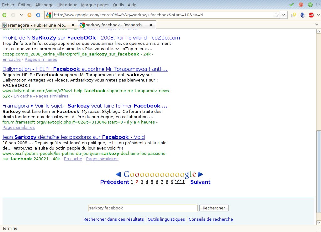The image size is (321, 232).
Task: Click the vertical scrollbar thumb
Action: click(318, 171)
